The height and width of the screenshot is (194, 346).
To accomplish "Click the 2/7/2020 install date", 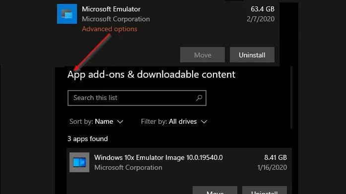I will [x=261, y=19].
